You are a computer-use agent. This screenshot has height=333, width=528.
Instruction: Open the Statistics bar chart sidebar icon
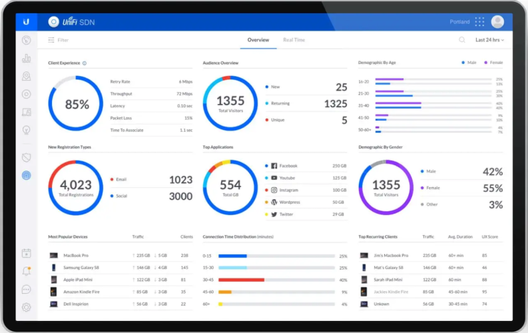pyautogui.click(x=26, y=59)
